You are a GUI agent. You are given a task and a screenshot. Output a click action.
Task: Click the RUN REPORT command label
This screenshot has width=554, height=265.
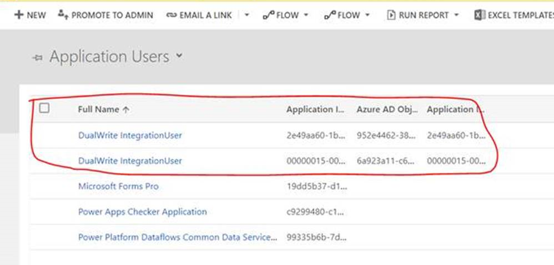click(x=424, y=15)
